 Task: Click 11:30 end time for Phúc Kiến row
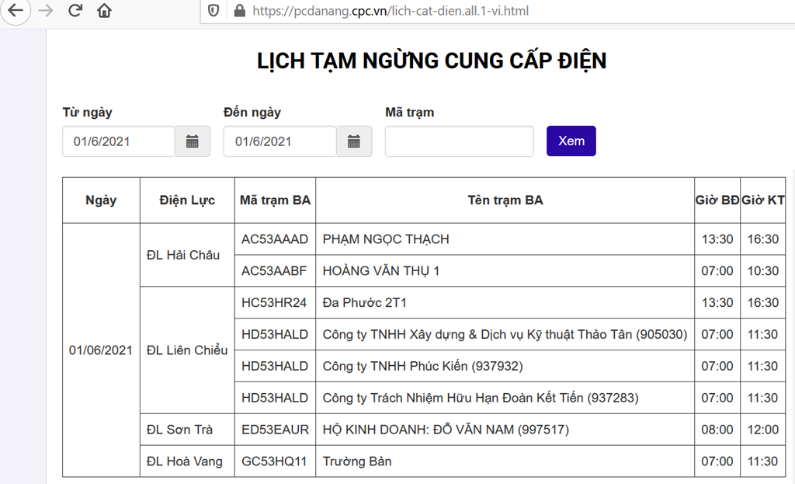[762, 366]
